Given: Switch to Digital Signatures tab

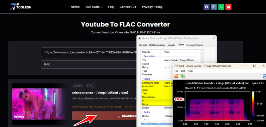Looking at the screenshot, I should [157, 45].
